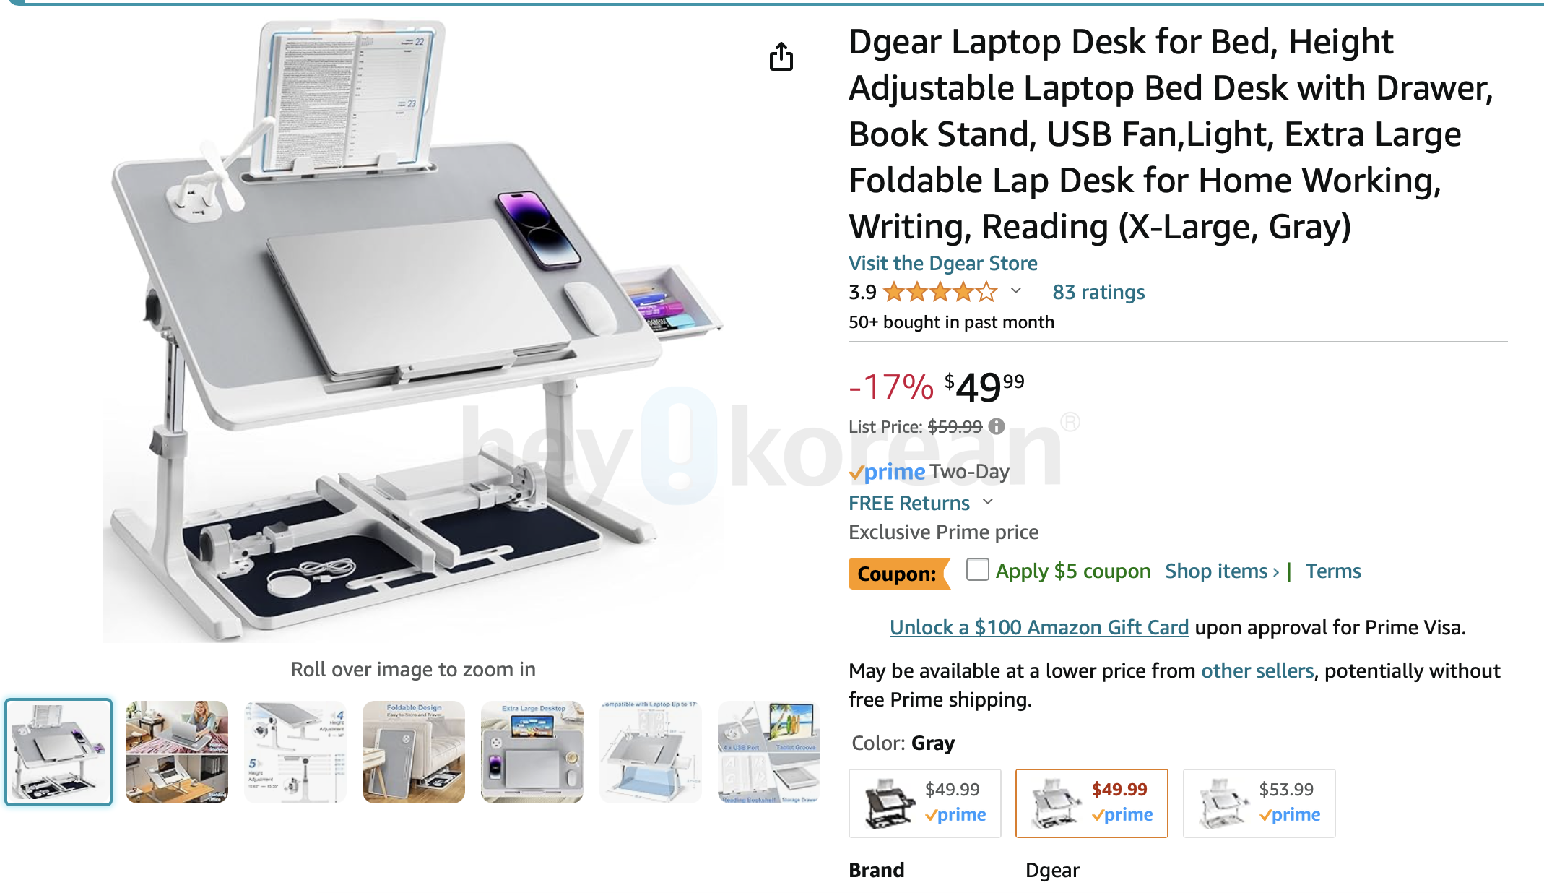Expand the star rating dropdown arrow
The height and width of the screenshot is (893, 1544).
1016,291
